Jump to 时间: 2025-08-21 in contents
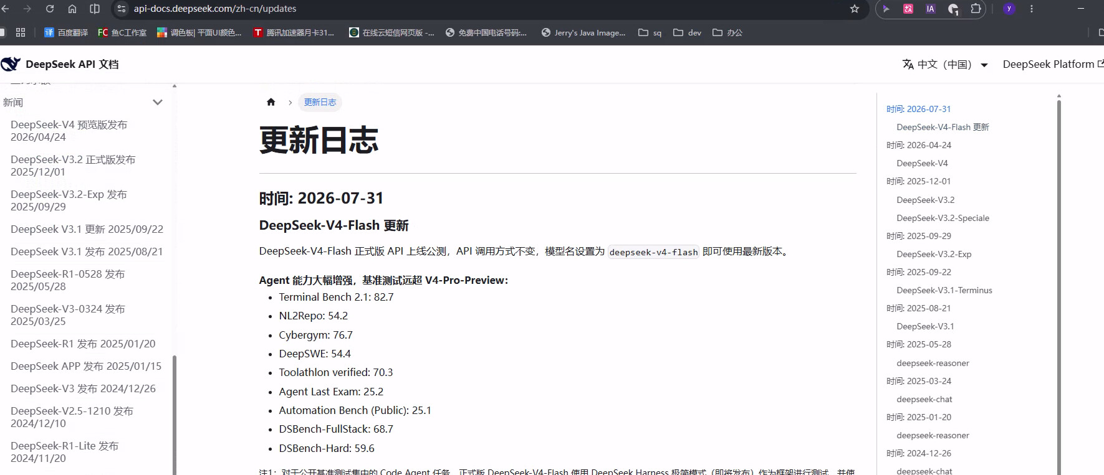 [x=919, y=308]
